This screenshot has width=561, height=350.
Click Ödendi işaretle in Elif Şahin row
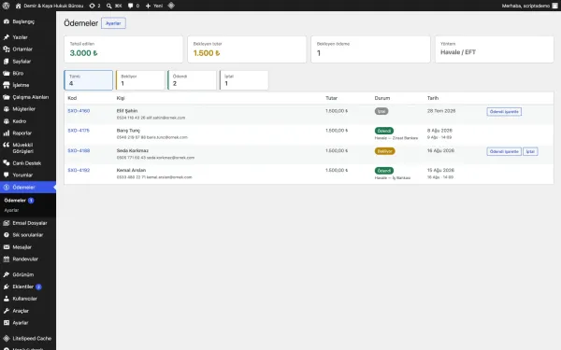click(504, 112)
